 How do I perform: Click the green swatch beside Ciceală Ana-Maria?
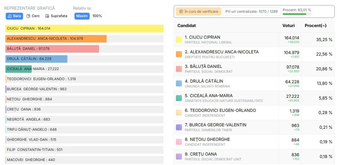tap(179, 98)
